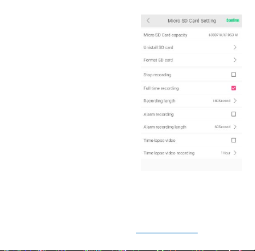Go back using the left arrow icon
255x251 pixels.
pyautogui.click(x=148, y=20)
